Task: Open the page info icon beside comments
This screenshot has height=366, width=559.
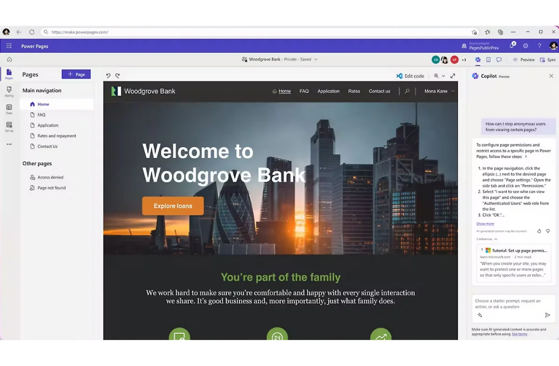Action: pyautogui.click(x=488, y=60)
